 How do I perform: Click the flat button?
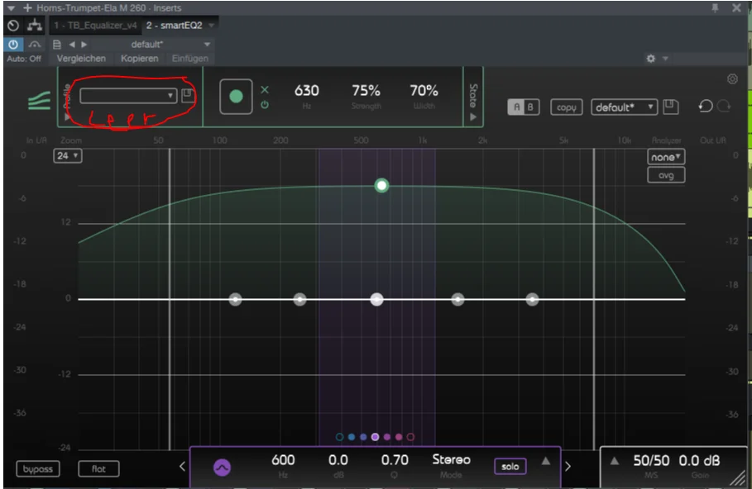pos(98,469)
